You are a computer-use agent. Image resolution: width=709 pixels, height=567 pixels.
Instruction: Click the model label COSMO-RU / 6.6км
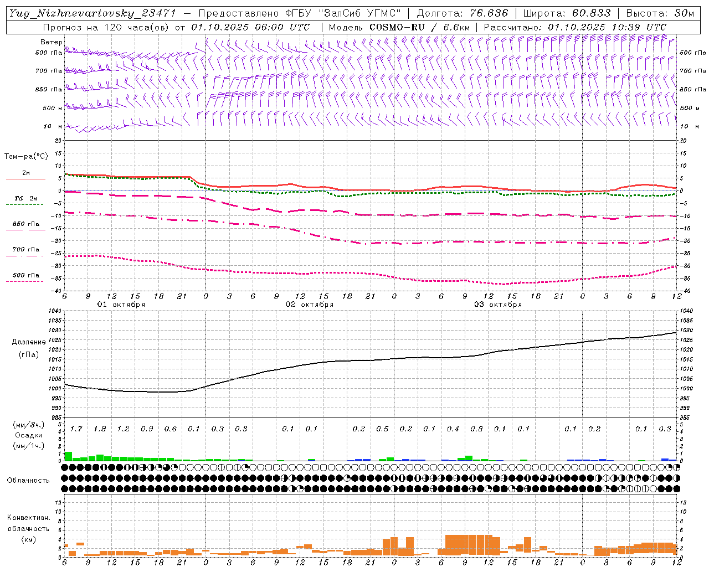point(420,27)
